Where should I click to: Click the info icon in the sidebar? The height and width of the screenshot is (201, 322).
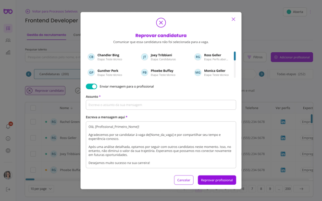pos(8,139)
